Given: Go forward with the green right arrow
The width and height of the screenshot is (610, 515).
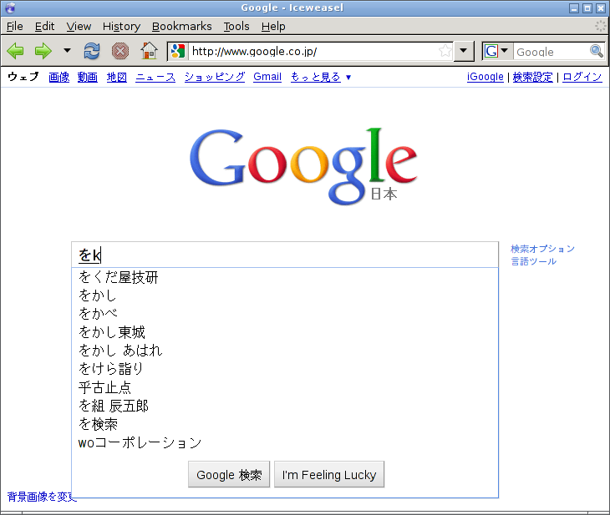Looking at the screenshot, I should pos(43,51).
